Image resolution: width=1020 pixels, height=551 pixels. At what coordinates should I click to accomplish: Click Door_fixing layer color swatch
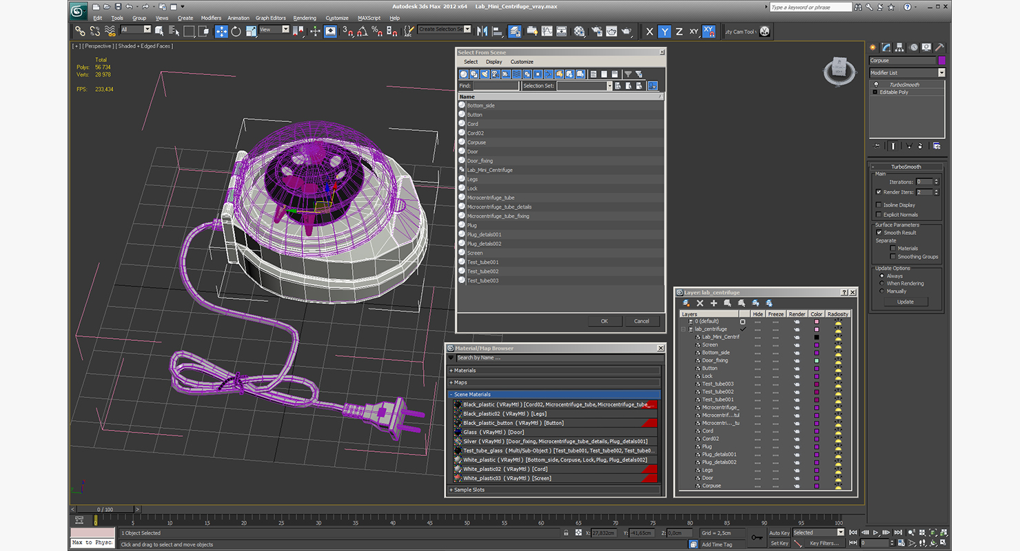coord(817,360)
